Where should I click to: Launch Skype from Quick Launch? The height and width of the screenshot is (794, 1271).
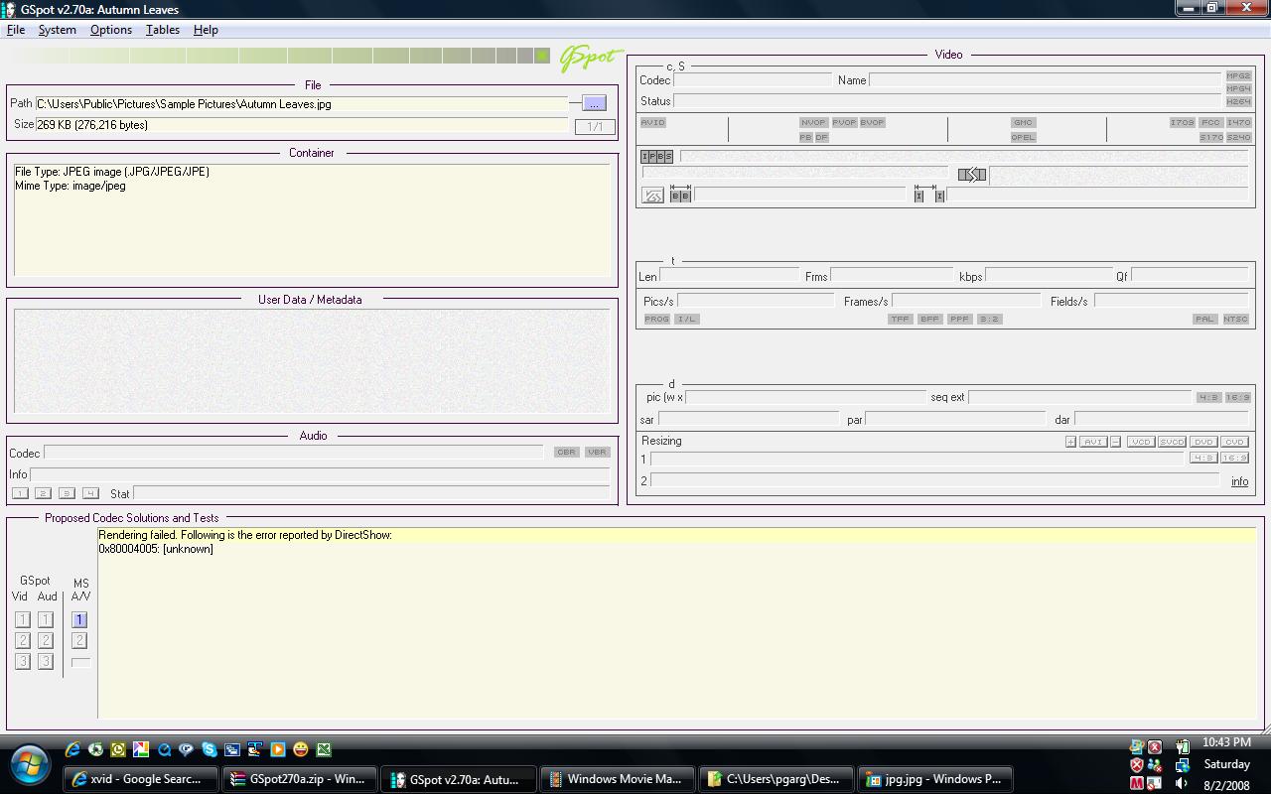click(209, 749)
